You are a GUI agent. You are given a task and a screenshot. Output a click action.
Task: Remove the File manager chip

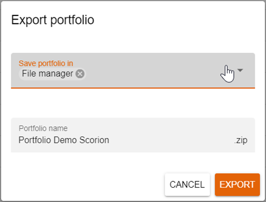[80, 74]
